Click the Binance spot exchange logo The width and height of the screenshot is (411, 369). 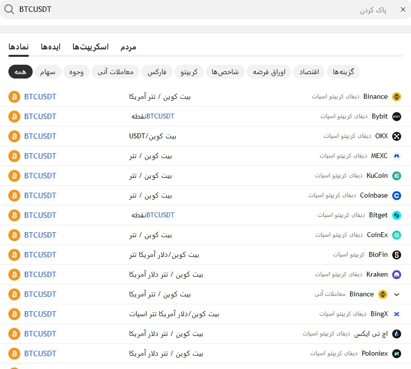tap(397, 97)
